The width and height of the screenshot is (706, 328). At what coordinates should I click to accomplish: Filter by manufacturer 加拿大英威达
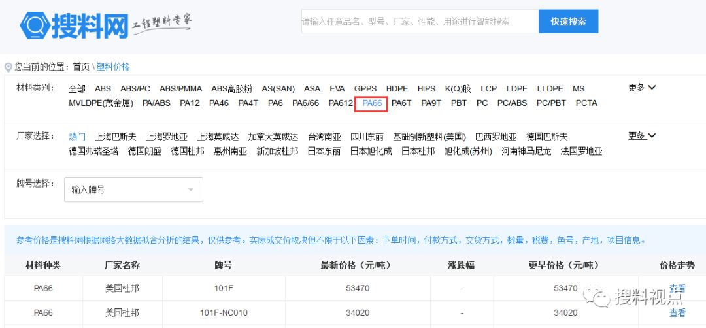273,137
